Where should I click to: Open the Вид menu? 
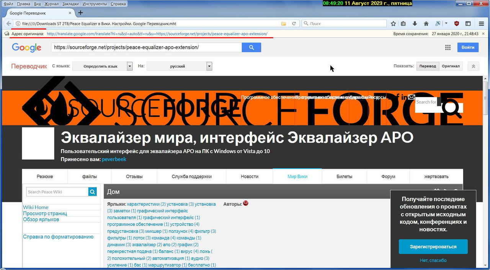click(37, 3)
